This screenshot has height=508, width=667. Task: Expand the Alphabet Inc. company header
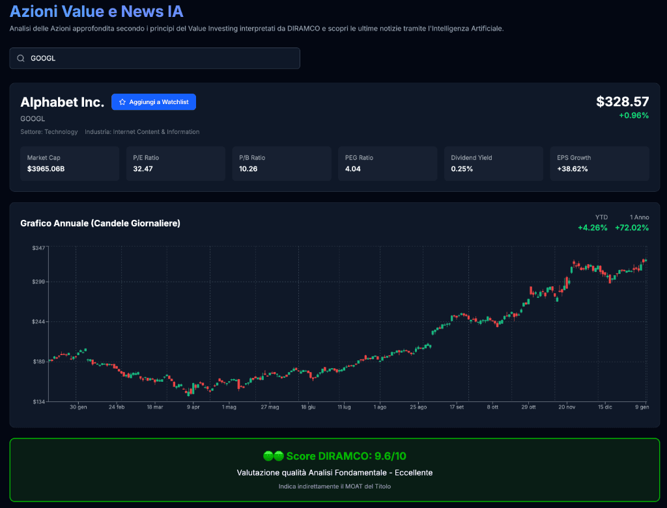[62, 102]
